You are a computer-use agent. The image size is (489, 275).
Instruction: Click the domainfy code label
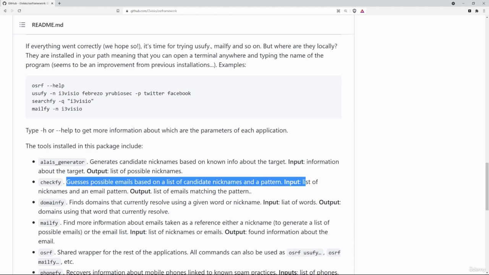click(x=52, y=202)
